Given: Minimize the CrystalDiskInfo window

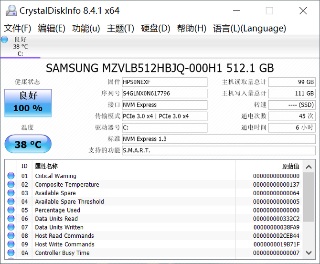Looking at the screenshot, I should 236,11.
